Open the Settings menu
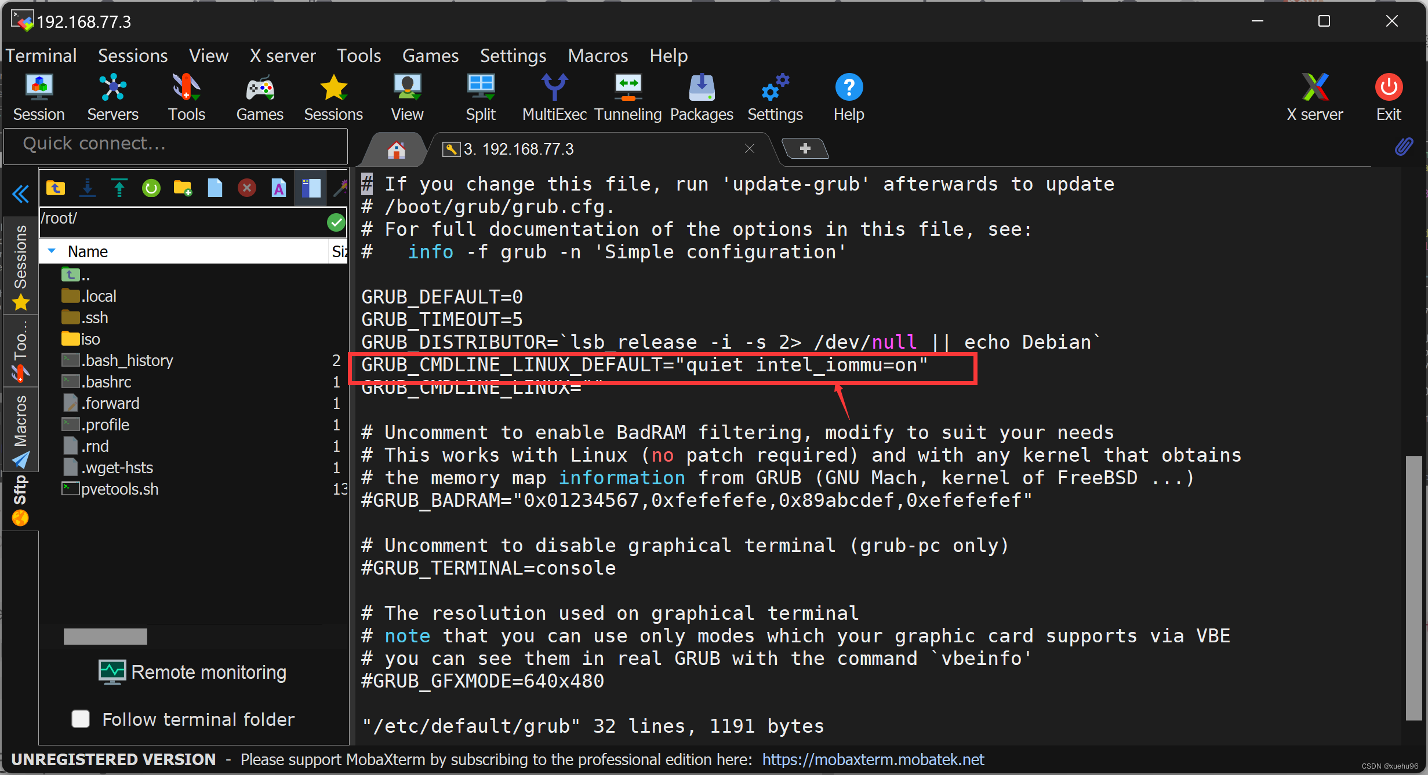 tap(511, 56)
